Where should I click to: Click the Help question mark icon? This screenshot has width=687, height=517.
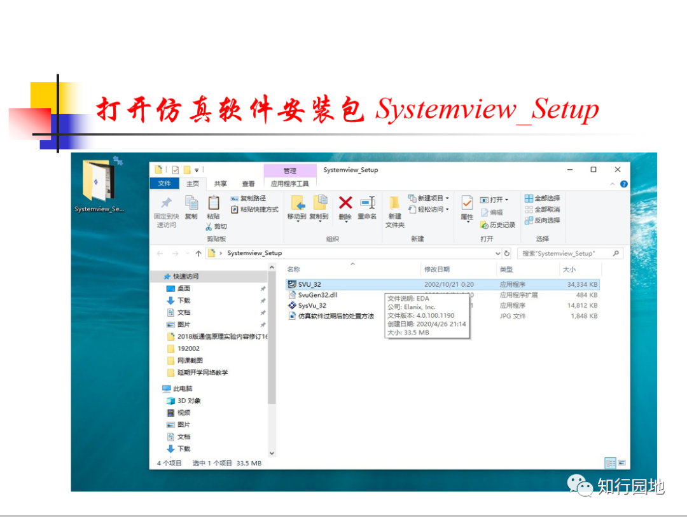click(x=624, y=184)
